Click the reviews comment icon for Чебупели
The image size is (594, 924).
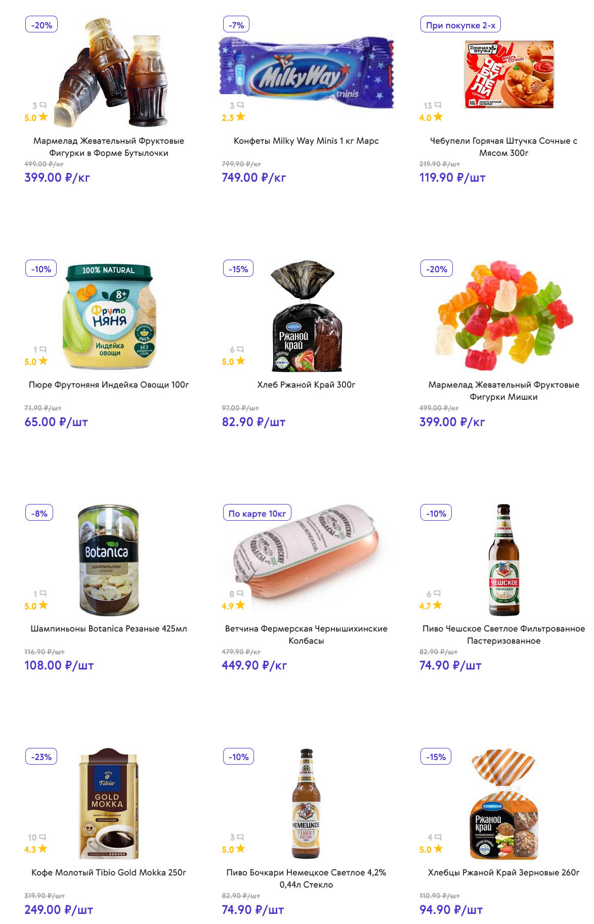click(x=438, y=105)
